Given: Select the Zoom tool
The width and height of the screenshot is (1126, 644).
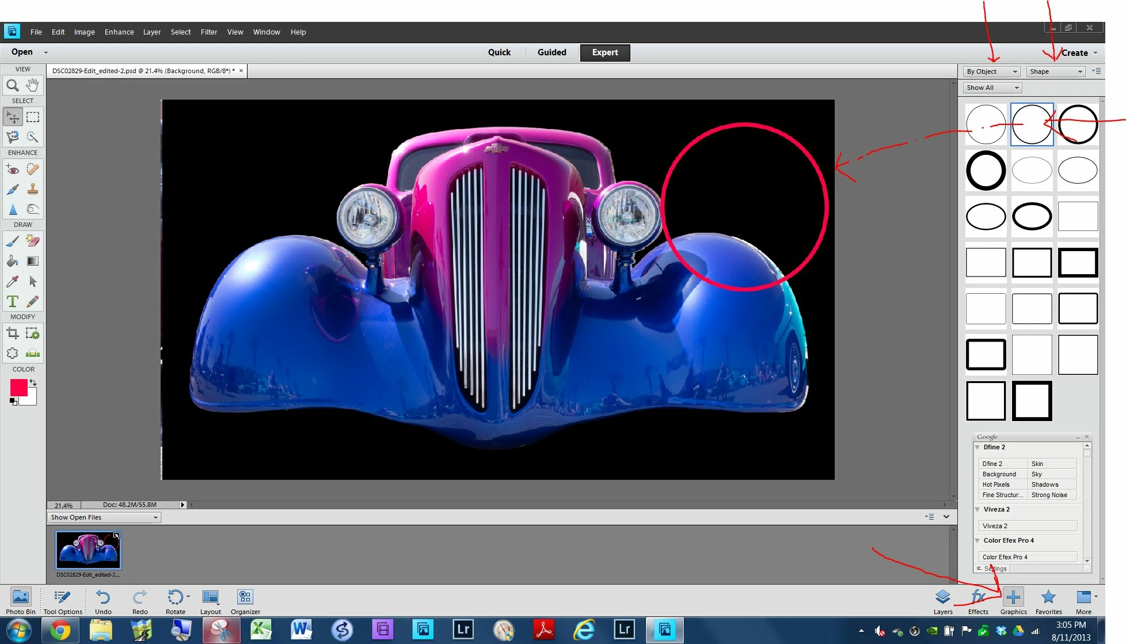Looking at the screenshot, I should click(x=12, y=85).
